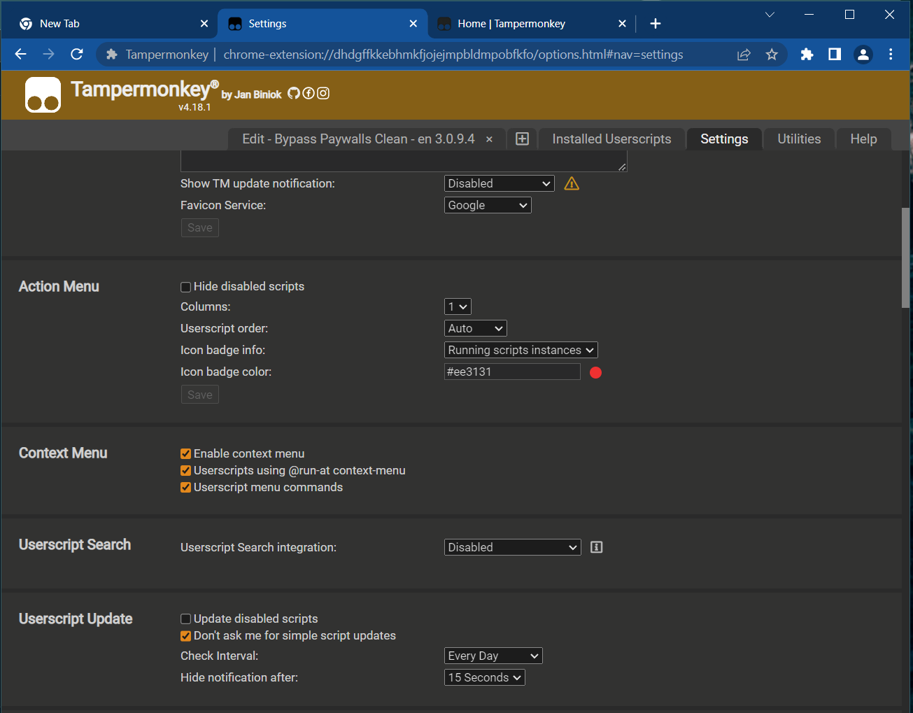Click the extension icon in the address bar
913x713 pixels.
coord(111,54)
